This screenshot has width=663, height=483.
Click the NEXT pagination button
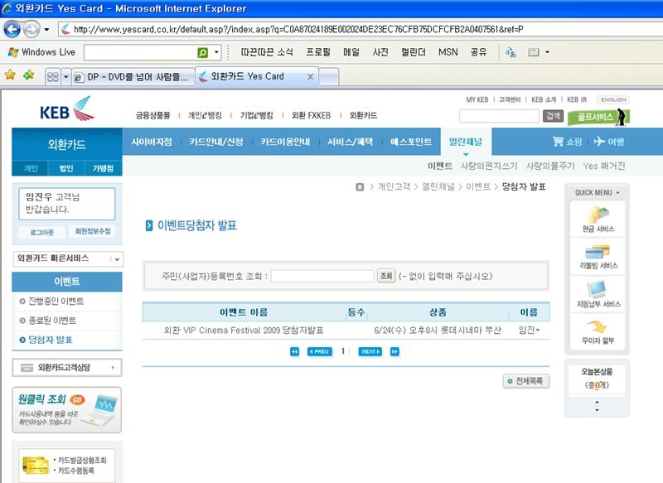pyautogui.click(x=370, y=351)
